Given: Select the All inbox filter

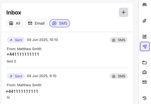Looking at the screenshot, I should (15, 23).
